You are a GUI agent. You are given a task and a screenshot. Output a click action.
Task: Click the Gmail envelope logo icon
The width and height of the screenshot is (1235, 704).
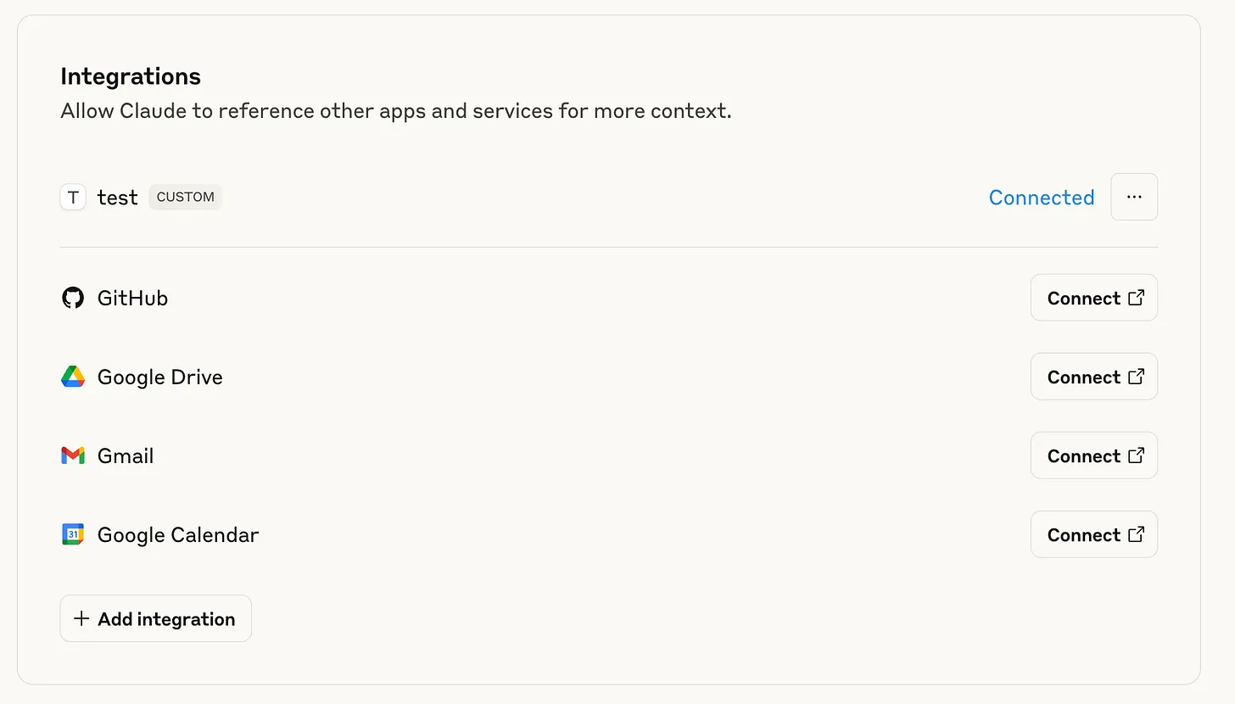(73, 456)
